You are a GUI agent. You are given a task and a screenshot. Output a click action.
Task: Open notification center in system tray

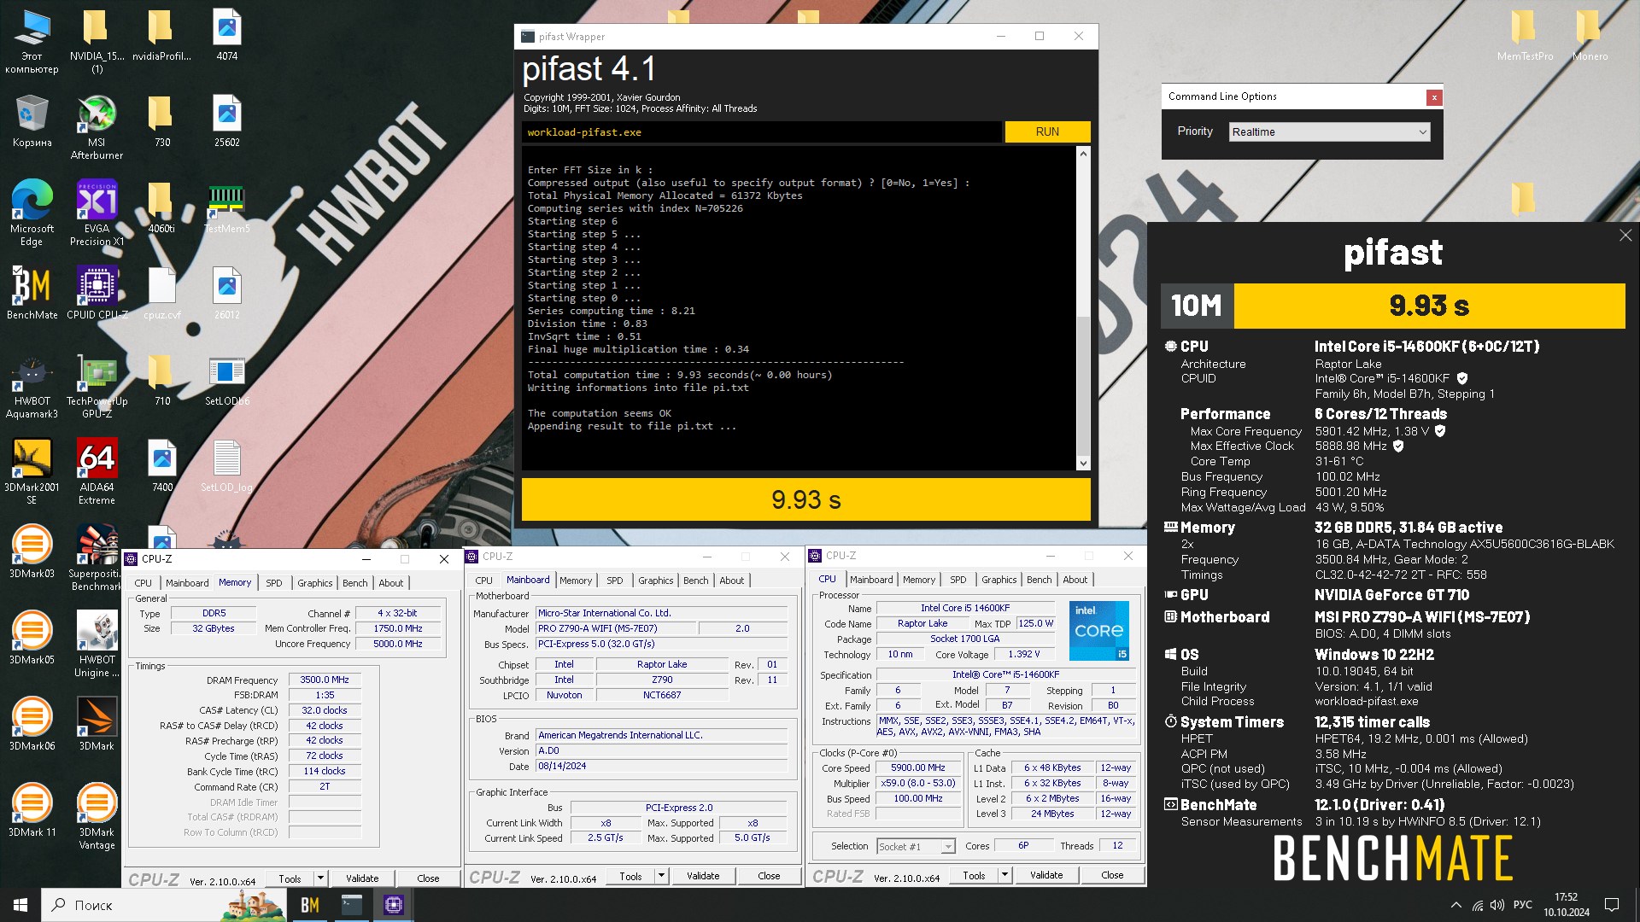click(x=1612, y=905)
